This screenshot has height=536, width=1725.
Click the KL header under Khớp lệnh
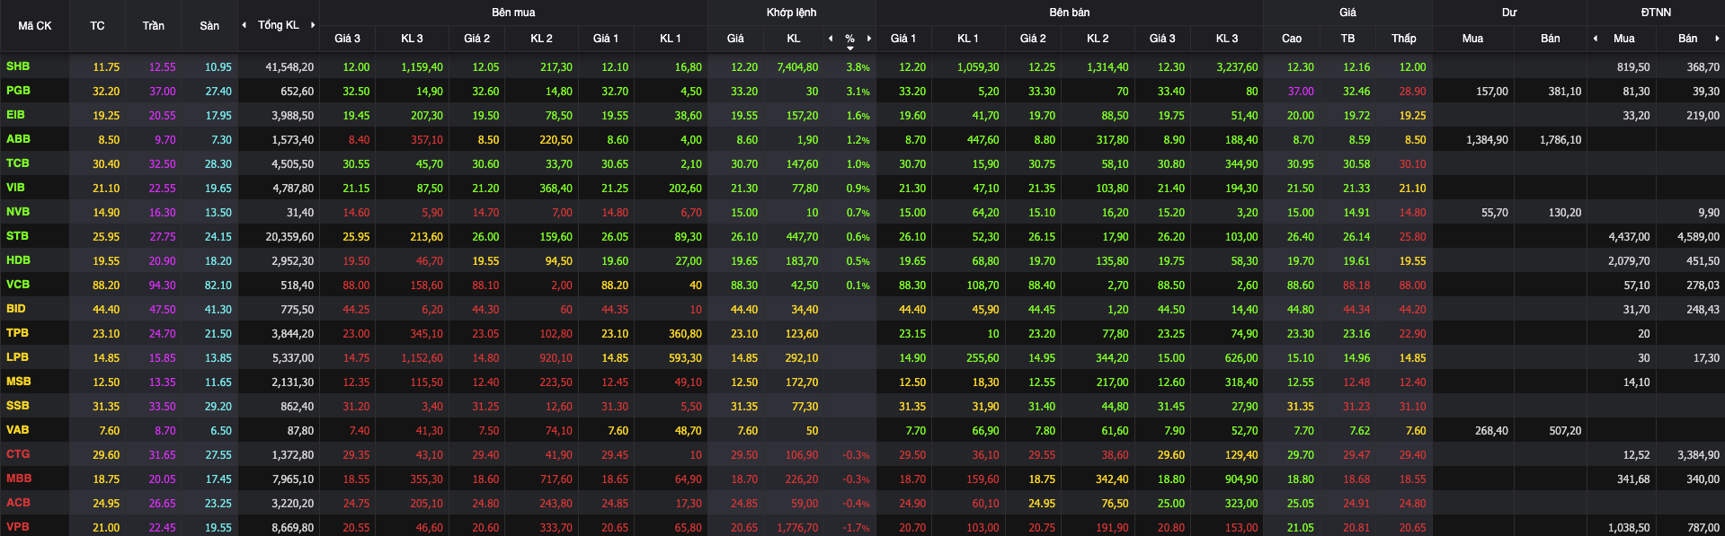click(x=794, y=39)
